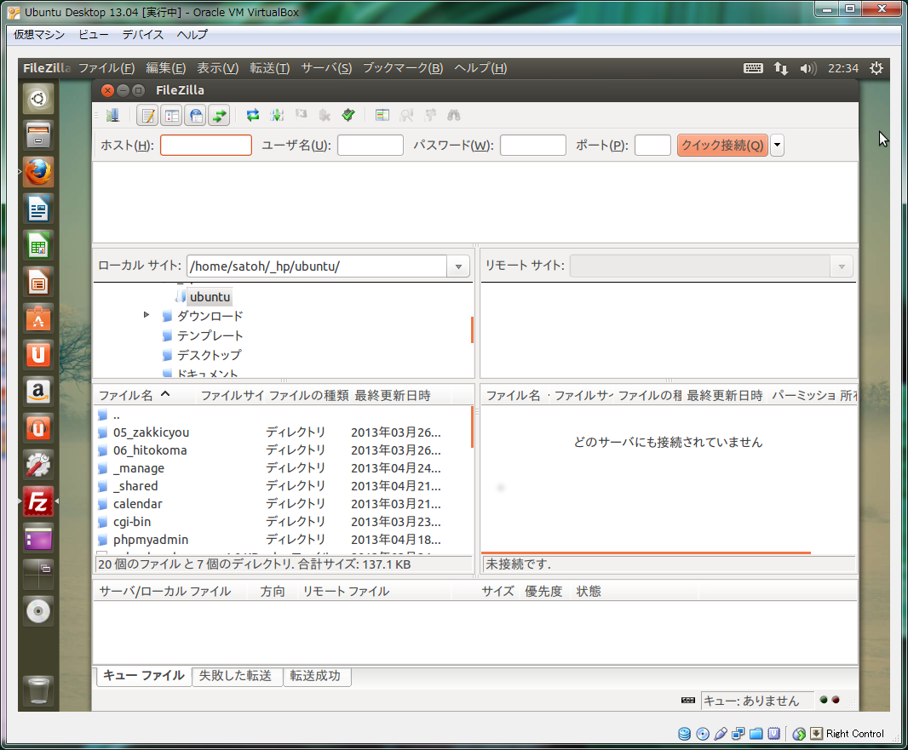Sort local files by ファイルの種類 column
Screen dimensions: 908x750
(x=308, y=395)
